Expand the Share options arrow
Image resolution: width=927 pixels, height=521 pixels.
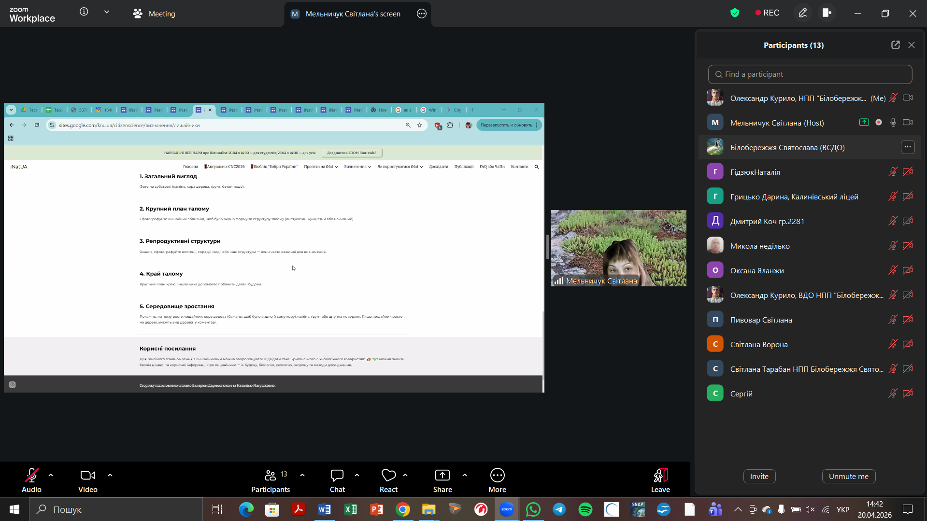[x=465, y=475]
